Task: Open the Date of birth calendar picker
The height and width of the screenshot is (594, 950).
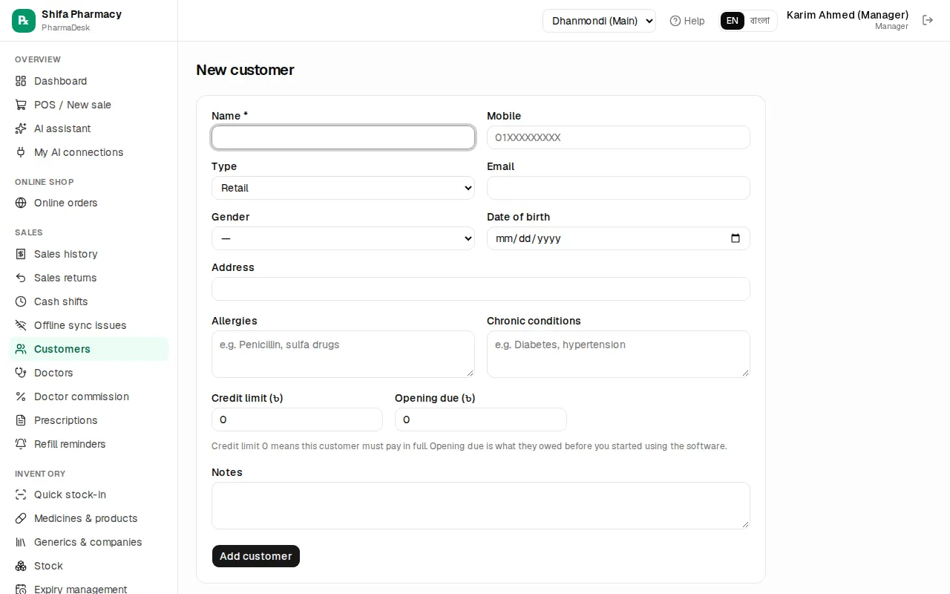Action: click(x=736, y=238)
